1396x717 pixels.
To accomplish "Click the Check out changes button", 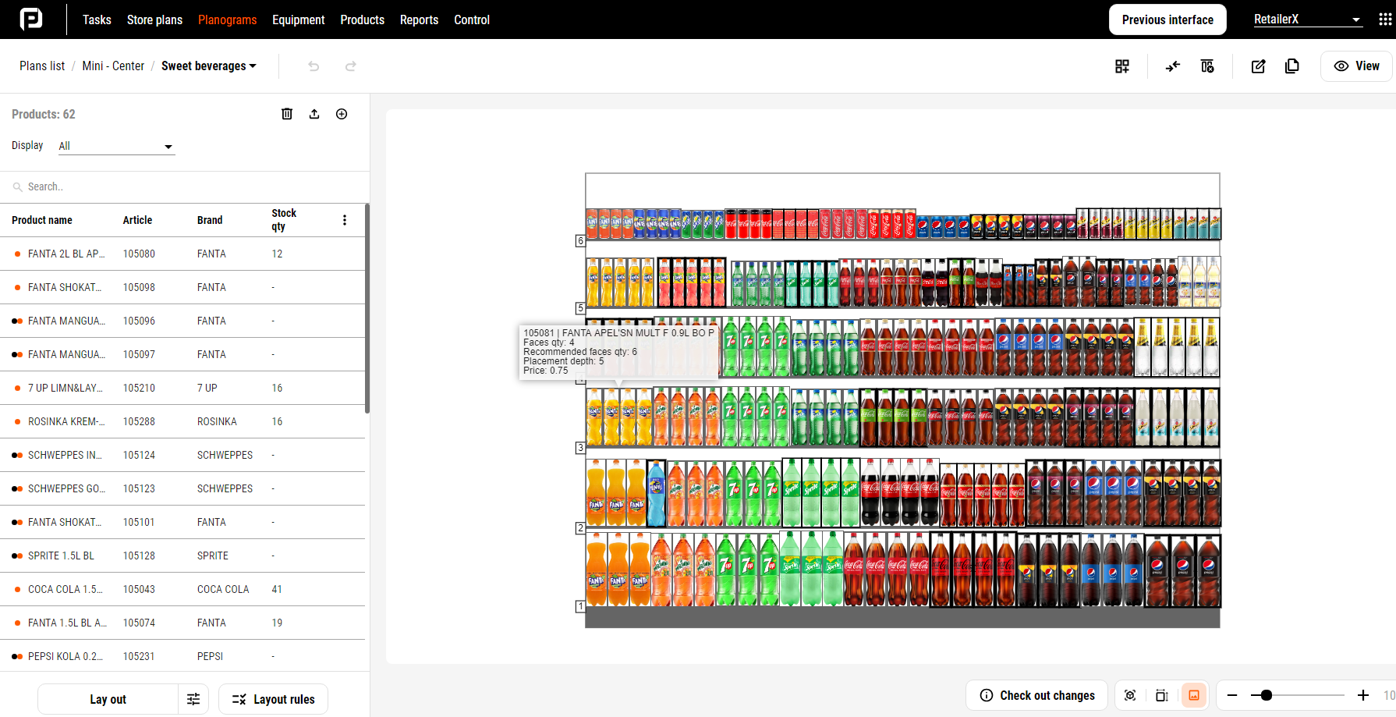I will tap(1037, 695).
